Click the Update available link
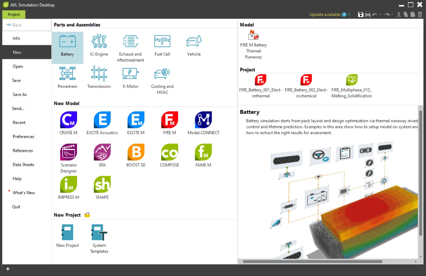 pos(325,15)
